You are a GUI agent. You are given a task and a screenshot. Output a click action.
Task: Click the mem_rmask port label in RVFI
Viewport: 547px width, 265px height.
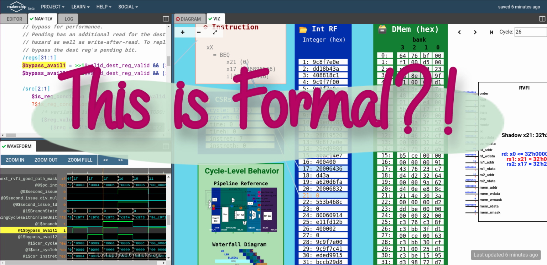tap(490, 212)
